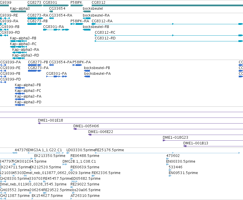The height and width of the screenshot is (200, 243).
Task: Select transcript P58IPK-RA label
Action: point(80,21)
